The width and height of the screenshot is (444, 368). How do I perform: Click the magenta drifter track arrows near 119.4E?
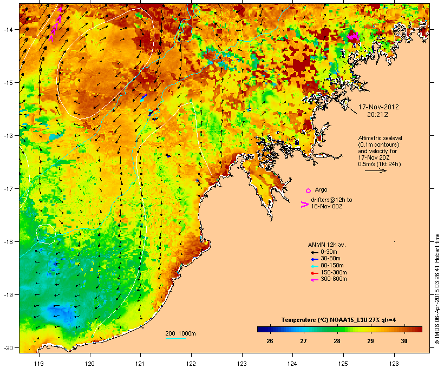pyautogui.click(x=55, y=25)
